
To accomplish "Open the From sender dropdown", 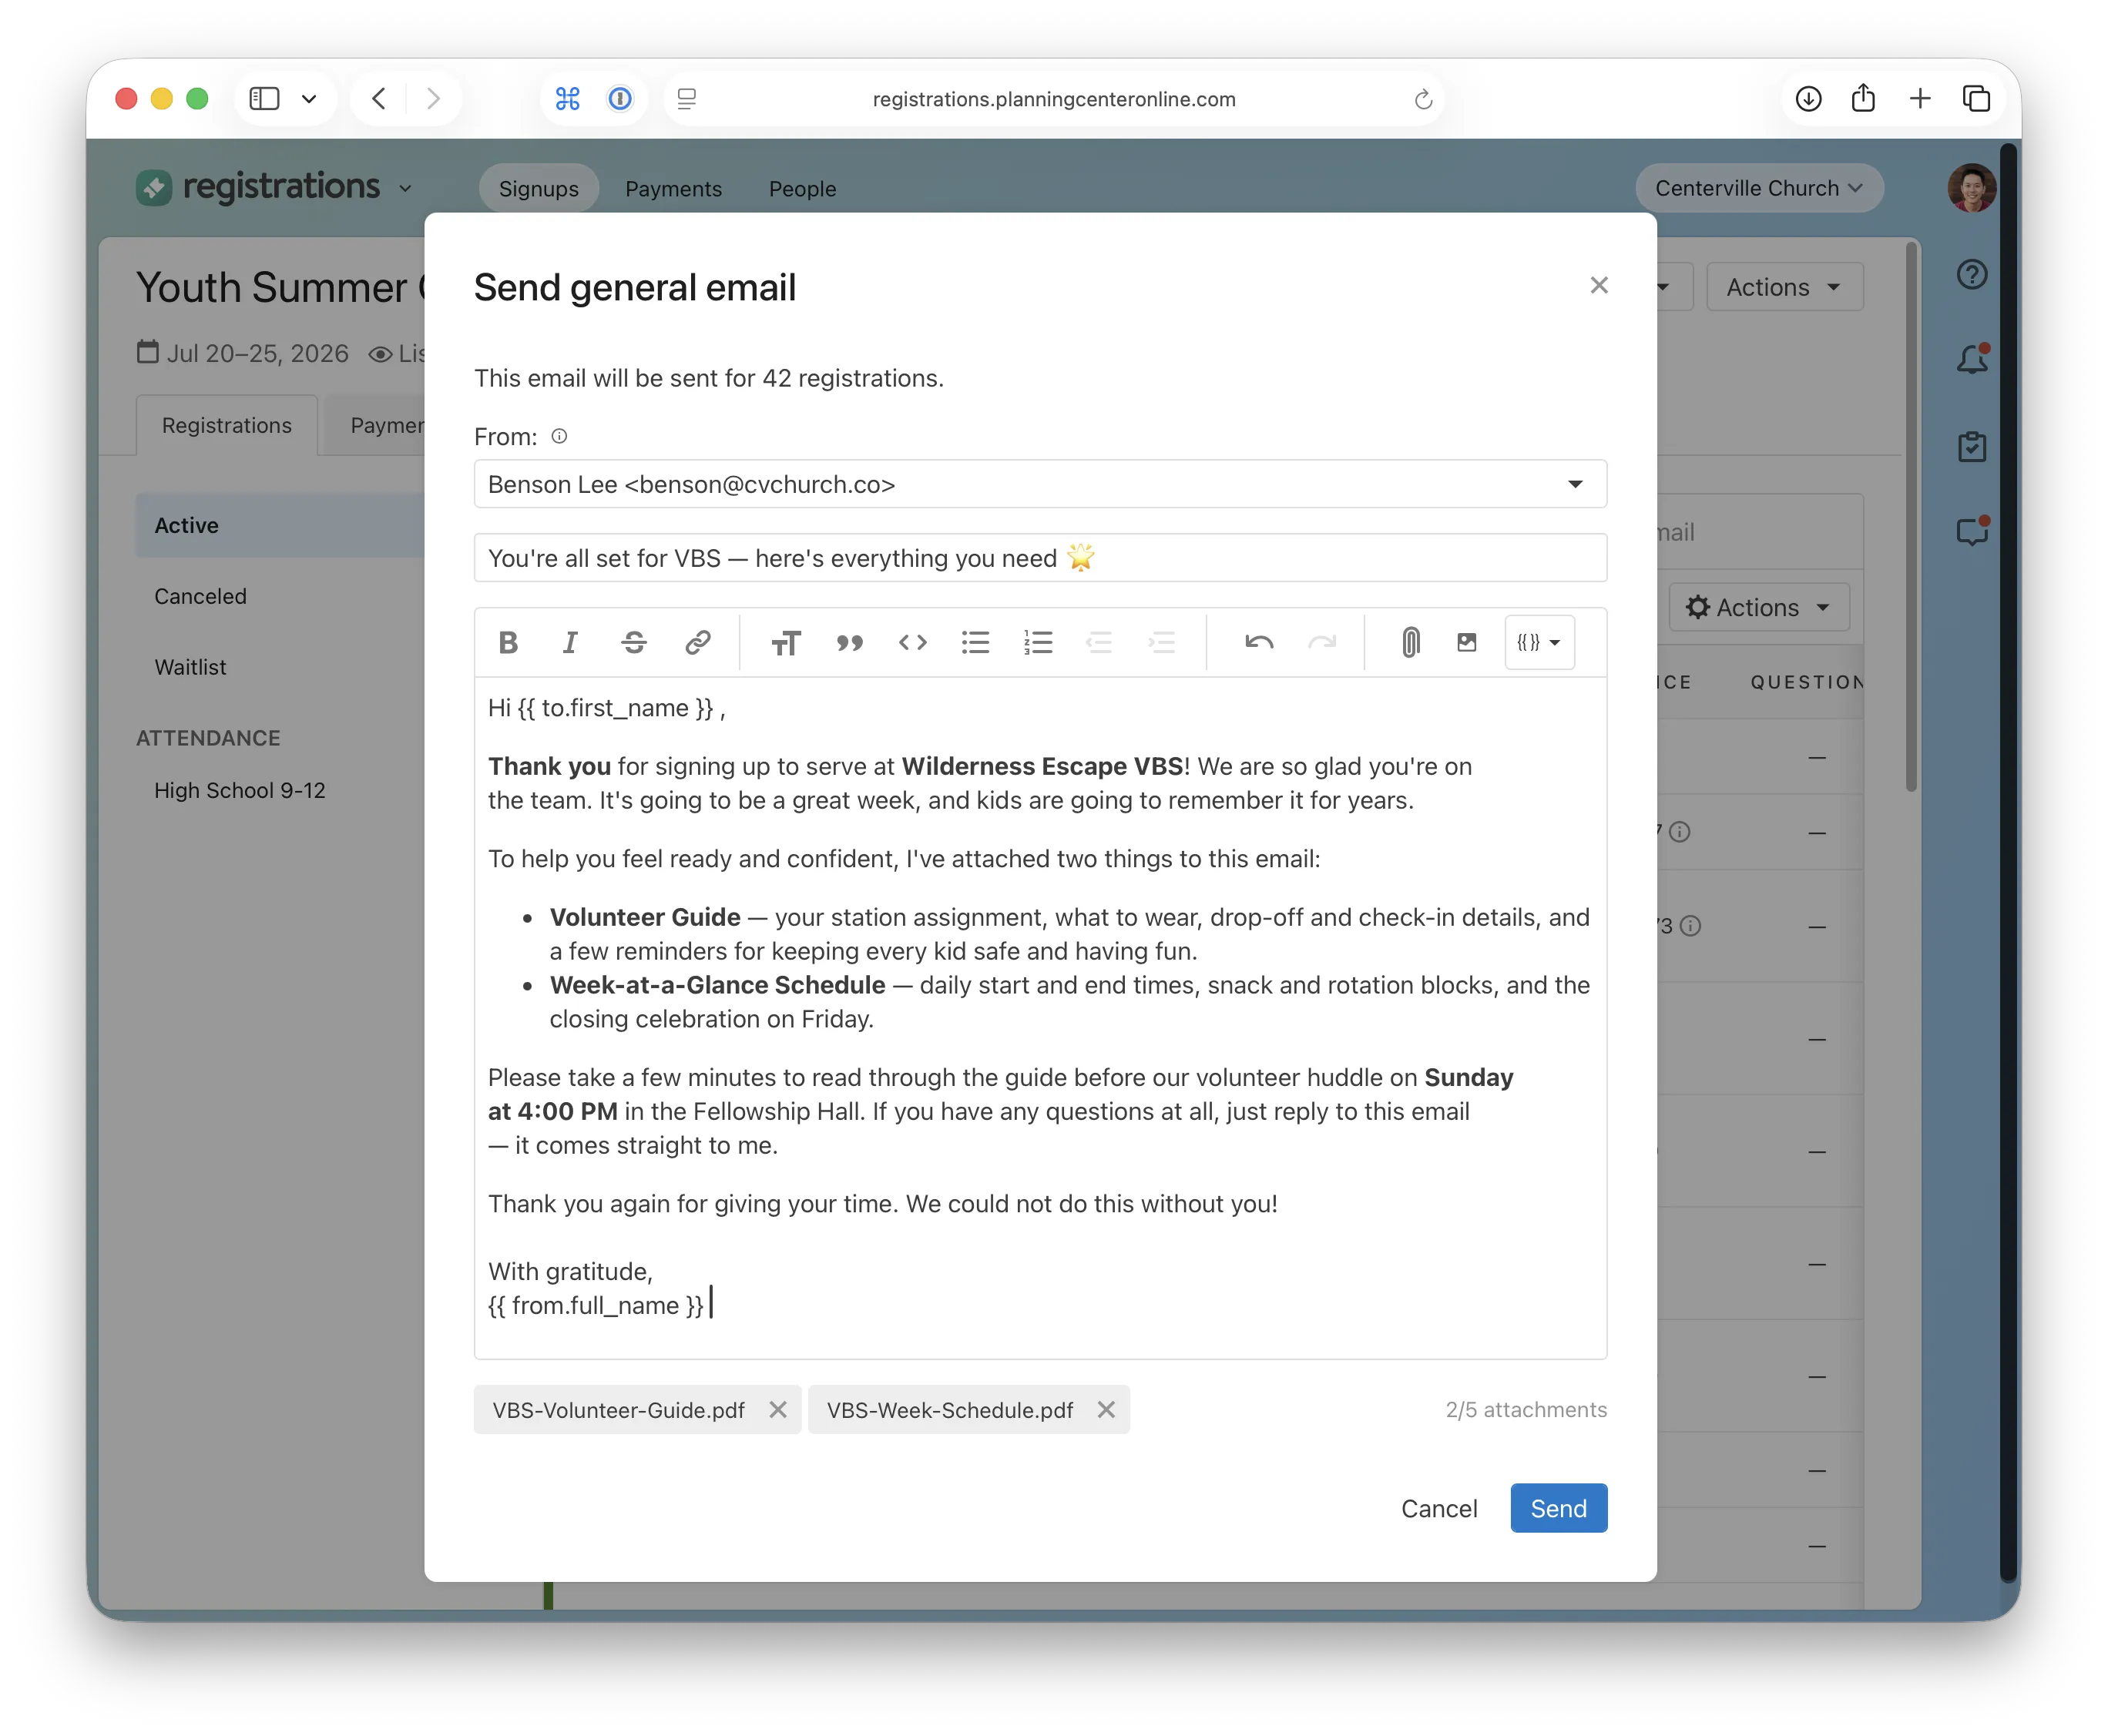I will click(x=1039, y=484).
